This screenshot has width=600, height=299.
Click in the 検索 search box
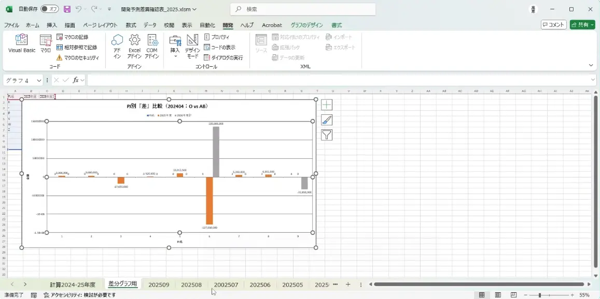[x=303, y=9]
